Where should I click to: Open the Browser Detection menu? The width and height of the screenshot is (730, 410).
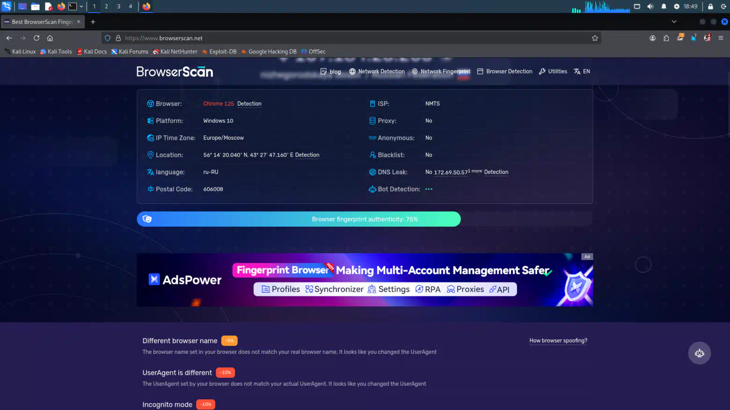pyautogui.click(x=504, y=72)
